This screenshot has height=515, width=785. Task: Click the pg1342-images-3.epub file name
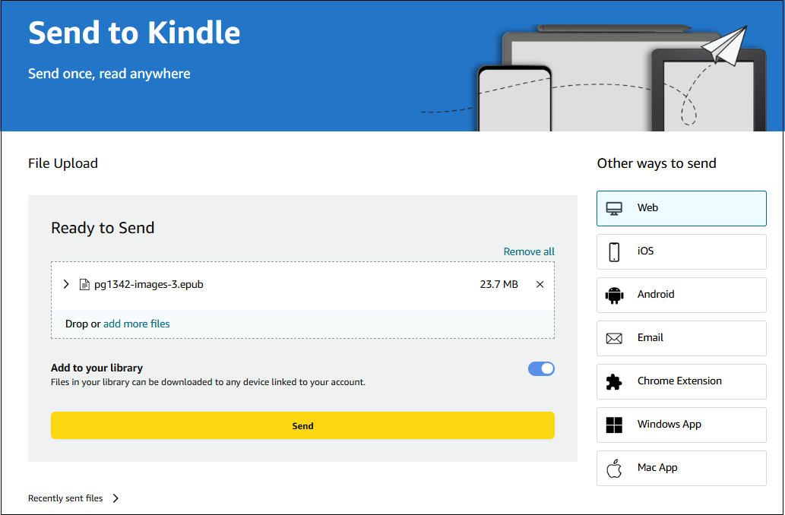pos(149,285)
